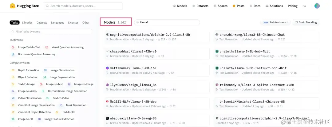Click the Image Segmentation icon
The width and height of the screenshot is (332, 127).
coord(45,77)
